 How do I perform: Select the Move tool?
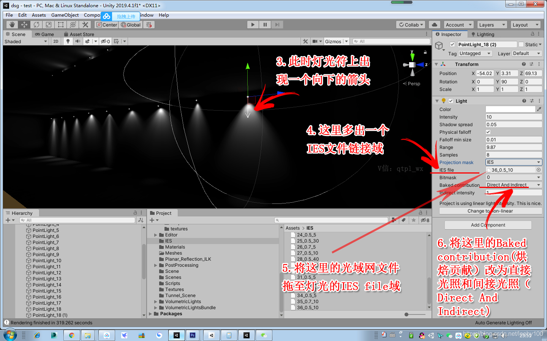(24, 25)
